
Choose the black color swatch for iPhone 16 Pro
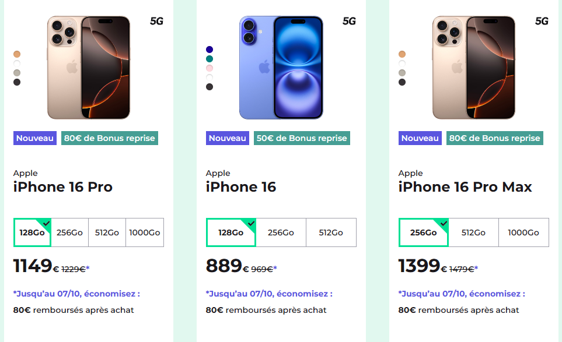pyautogui.click(x=17, y=82)
